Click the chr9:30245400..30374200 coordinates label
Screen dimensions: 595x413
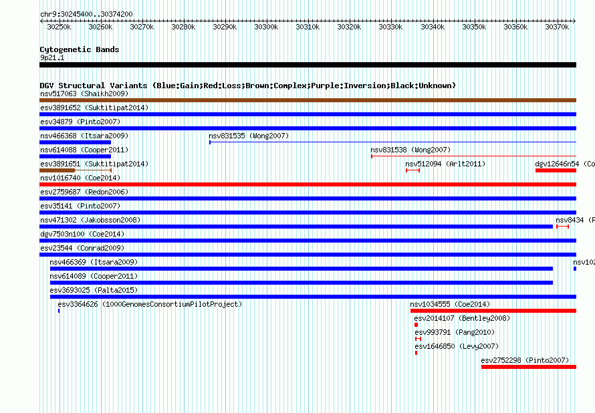click(x=86, y=14)
